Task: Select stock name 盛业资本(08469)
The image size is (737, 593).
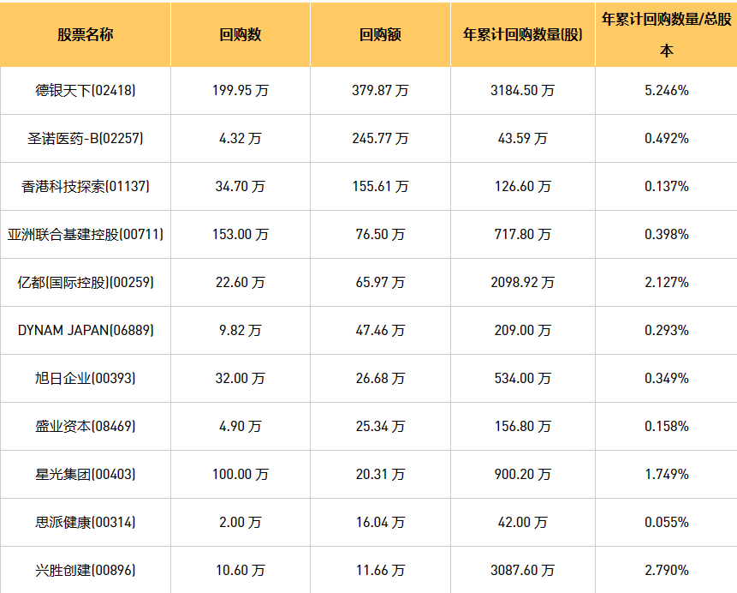Action: tap(85, 427)
